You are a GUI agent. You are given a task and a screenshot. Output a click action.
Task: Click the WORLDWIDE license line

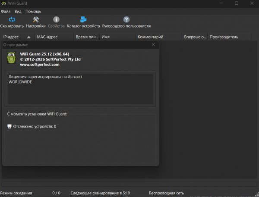pos(20,82)
